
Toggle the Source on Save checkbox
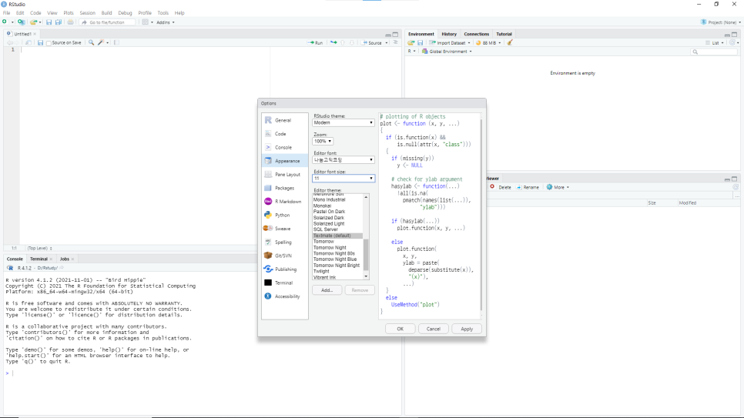pyautogui.click(x=49, y=43)
